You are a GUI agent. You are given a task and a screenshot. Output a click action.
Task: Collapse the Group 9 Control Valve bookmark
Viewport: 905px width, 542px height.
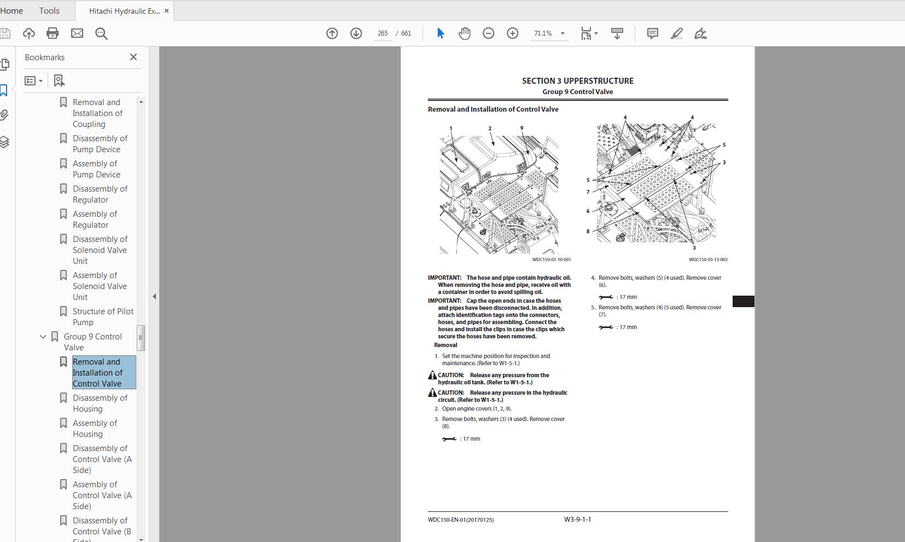pos(43,337)
